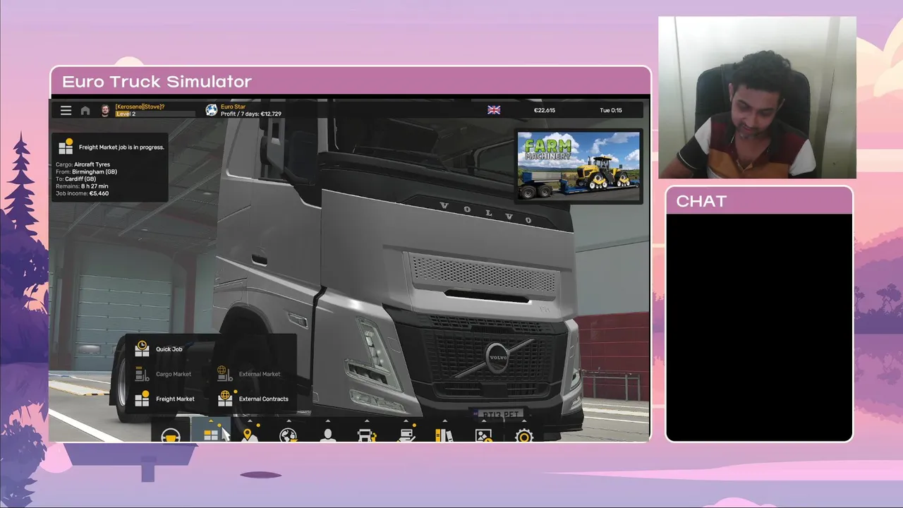Open the driver profile avatar

[105, 110]
